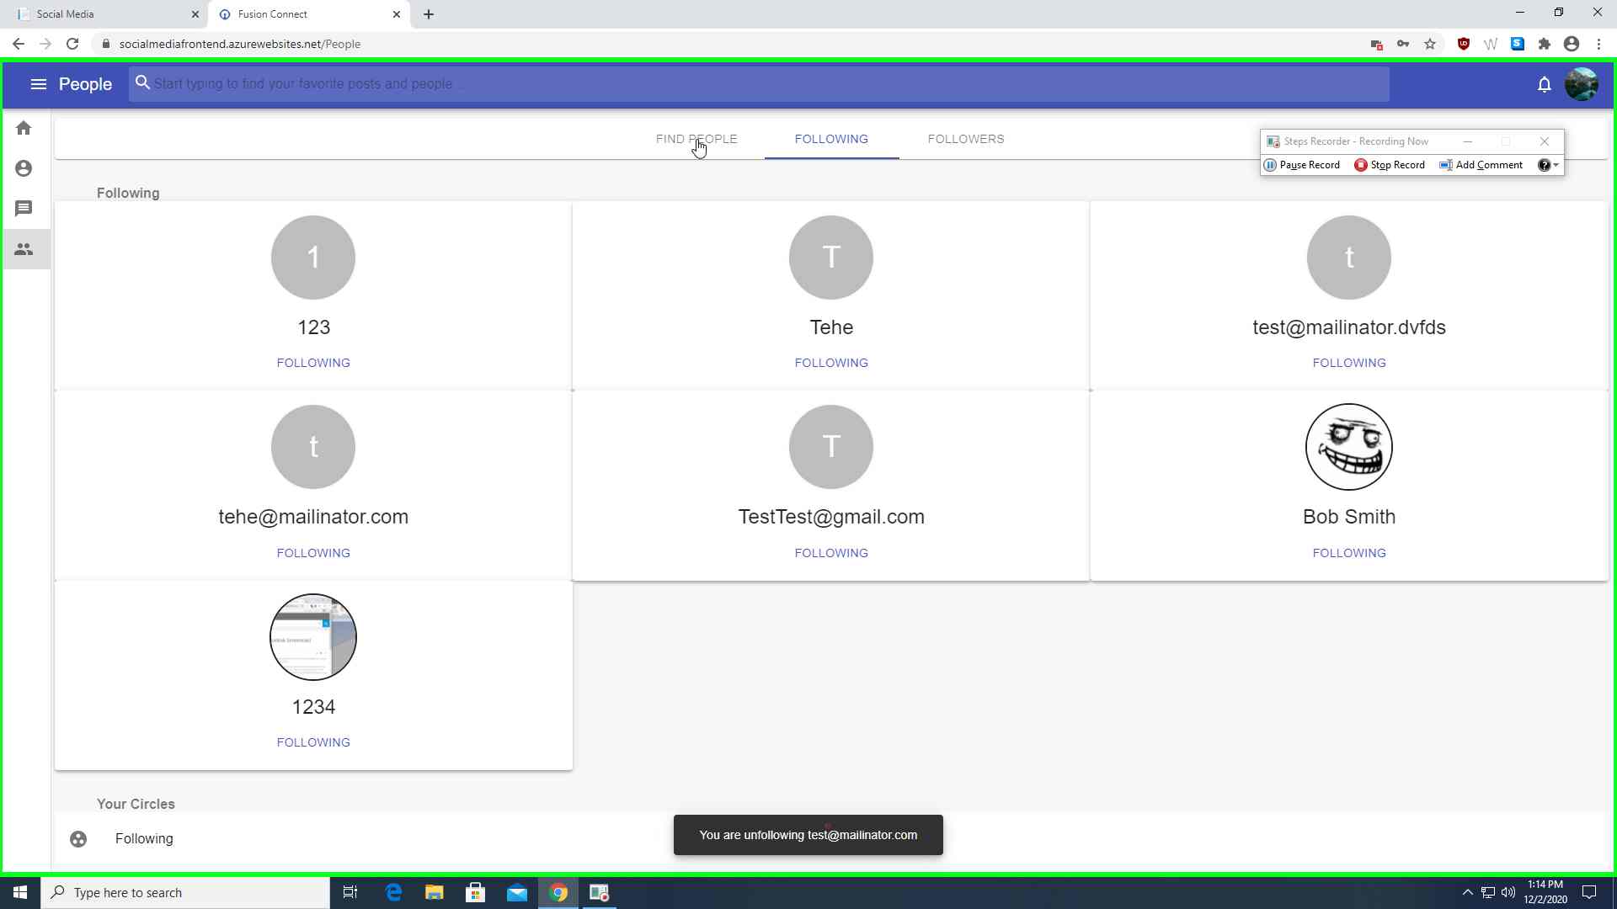Open Chrome extensions puzzle icon
This screenshot has height=909, width=1617.
(1545, 44)
